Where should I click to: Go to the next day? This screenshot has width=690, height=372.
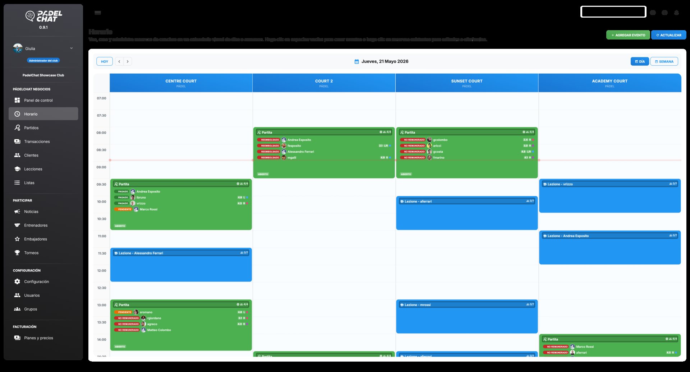128,61
